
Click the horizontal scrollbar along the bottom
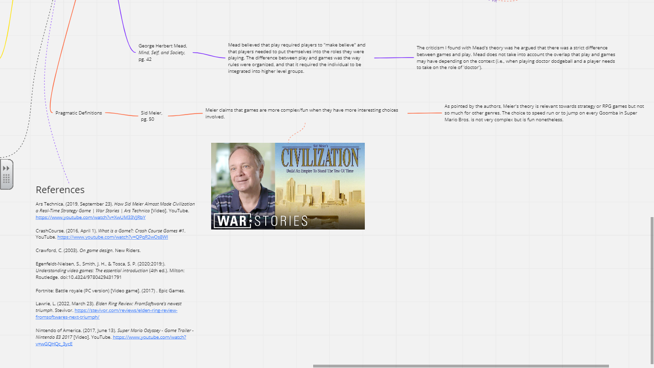(461, 366)
